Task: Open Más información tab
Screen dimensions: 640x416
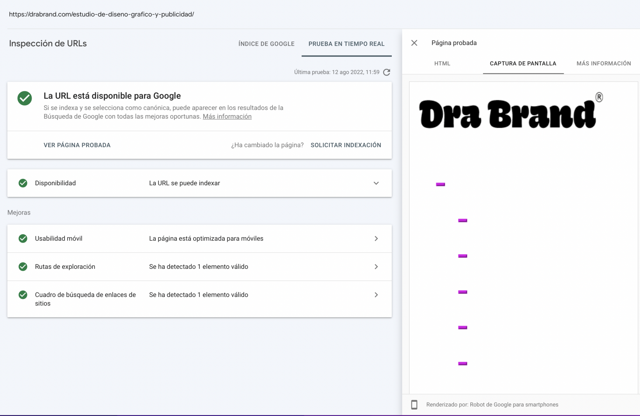Action: tap(603, 64)
